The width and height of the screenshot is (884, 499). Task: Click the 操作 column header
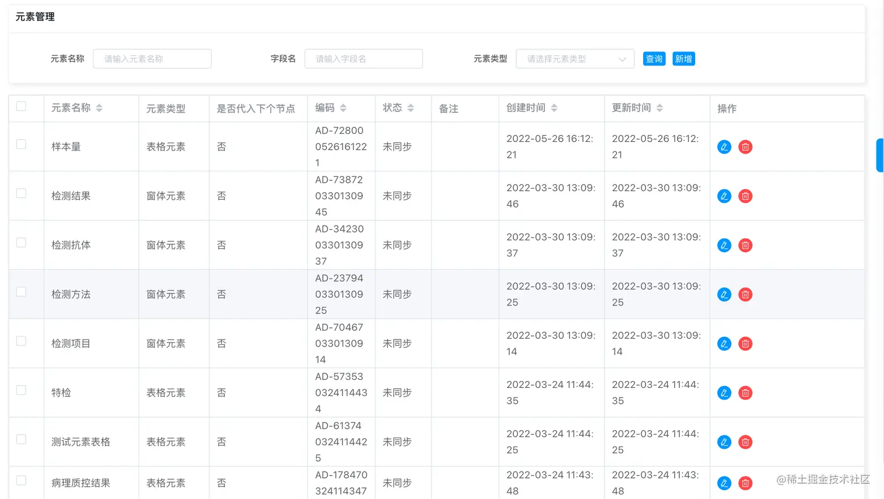point(727,109)
